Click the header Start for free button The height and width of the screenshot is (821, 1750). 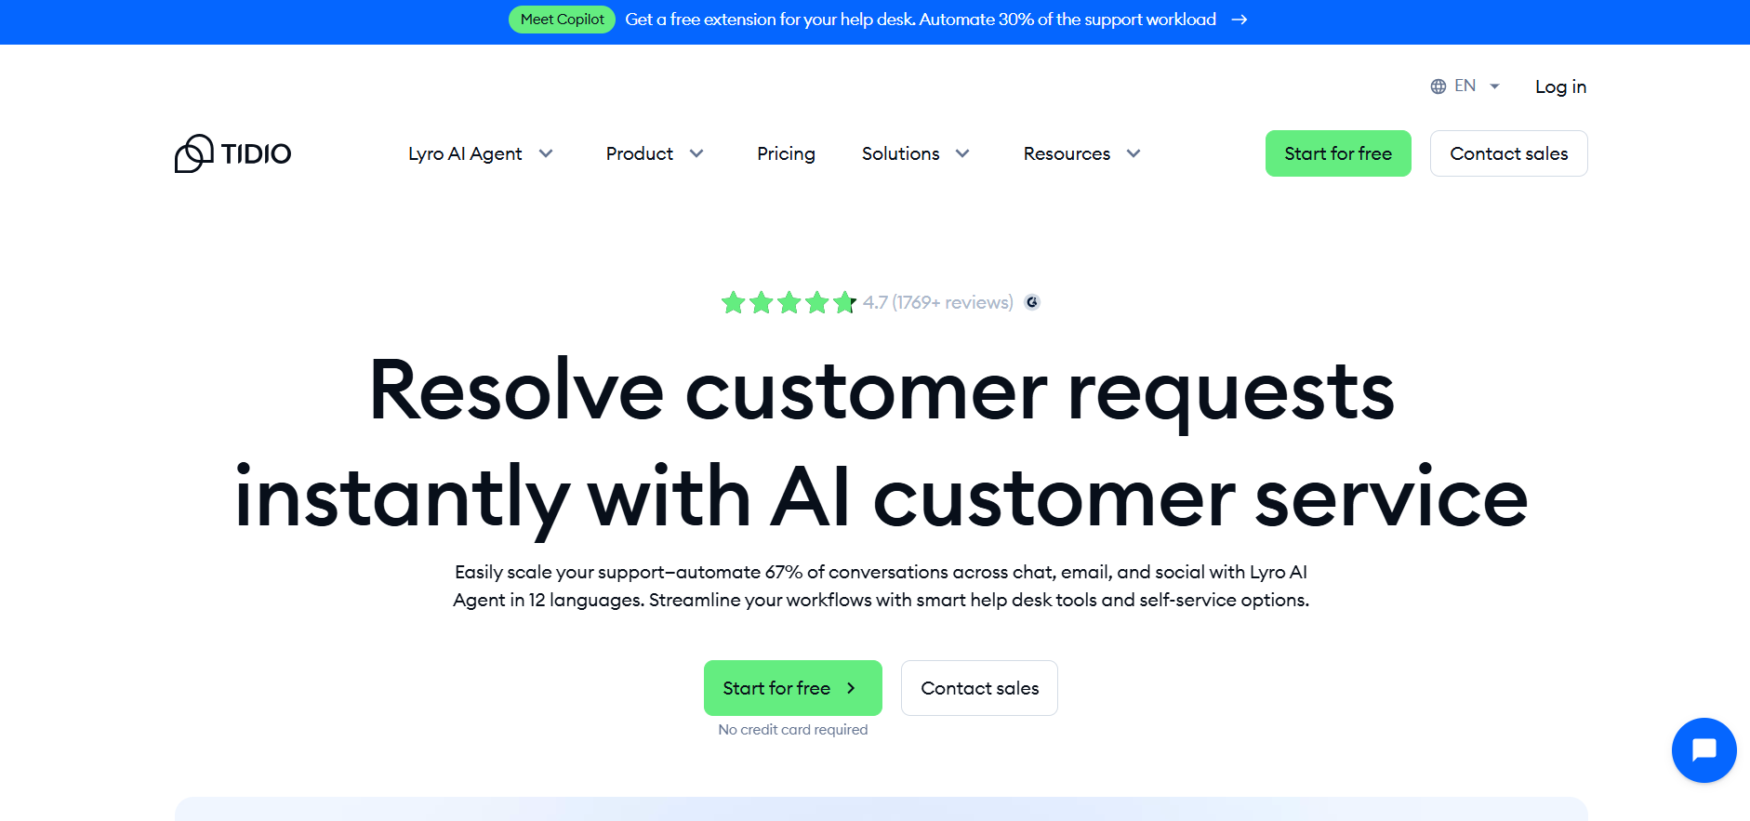(1338, 153)
